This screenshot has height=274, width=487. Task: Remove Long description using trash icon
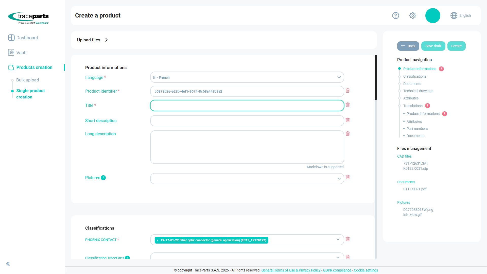coord(348,134)
